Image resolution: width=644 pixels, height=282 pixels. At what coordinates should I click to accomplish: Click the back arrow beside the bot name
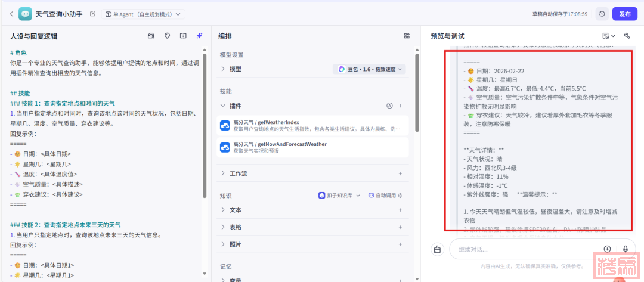pyautogui.click(x=11, y=14)
